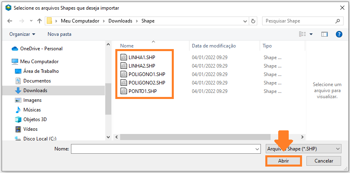
Task: Click the refresh icon in address bar
Action: click(253, 21)
